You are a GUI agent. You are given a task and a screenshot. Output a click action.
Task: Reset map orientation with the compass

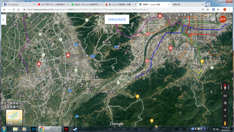click(225, 86)
